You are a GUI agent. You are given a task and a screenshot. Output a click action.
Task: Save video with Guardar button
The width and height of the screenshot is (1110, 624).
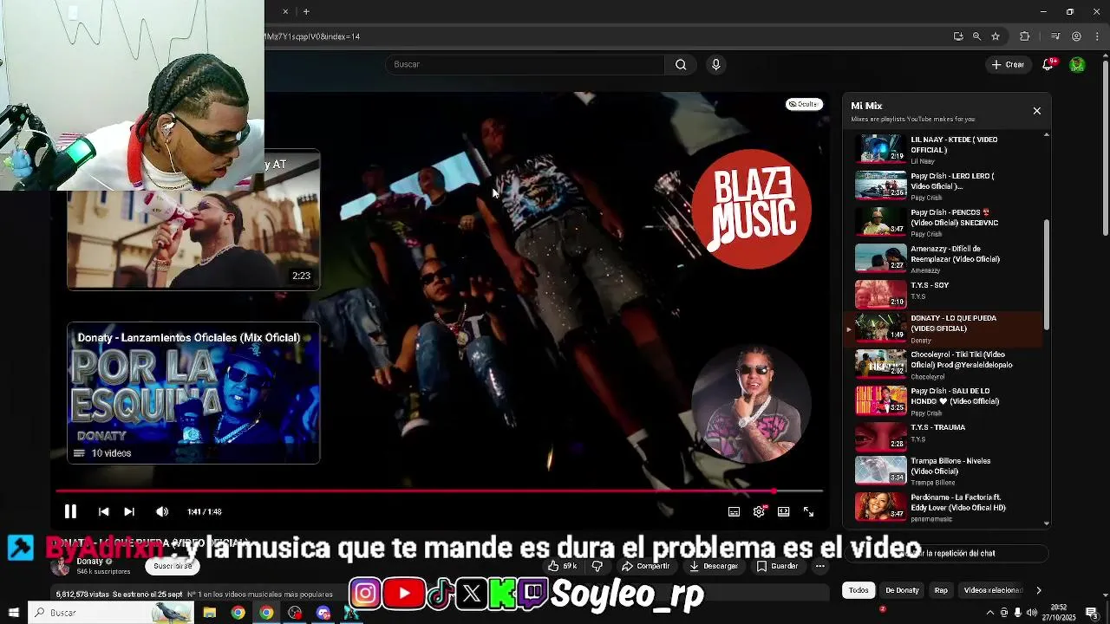[x=777, y=566]
